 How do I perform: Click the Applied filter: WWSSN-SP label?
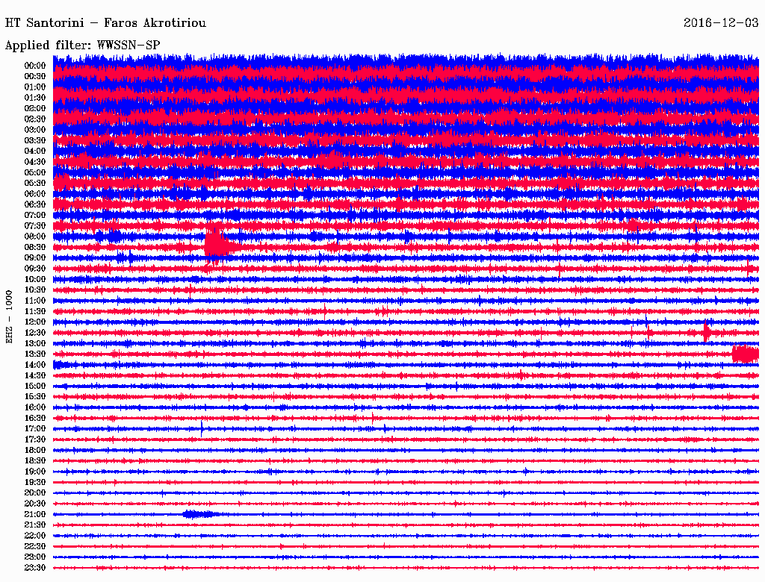82,46
